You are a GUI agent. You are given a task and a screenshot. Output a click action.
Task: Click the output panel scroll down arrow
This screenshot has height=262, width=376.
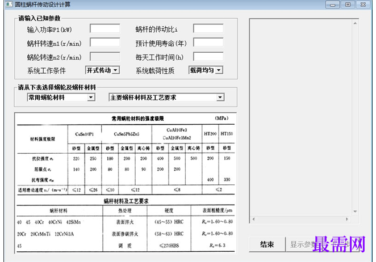355,212
